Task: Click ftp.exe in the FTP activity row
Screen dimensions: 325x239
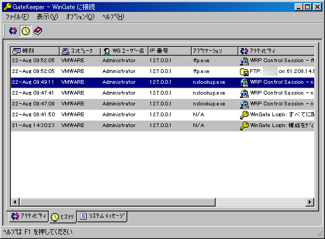Action: coord(201,71)
